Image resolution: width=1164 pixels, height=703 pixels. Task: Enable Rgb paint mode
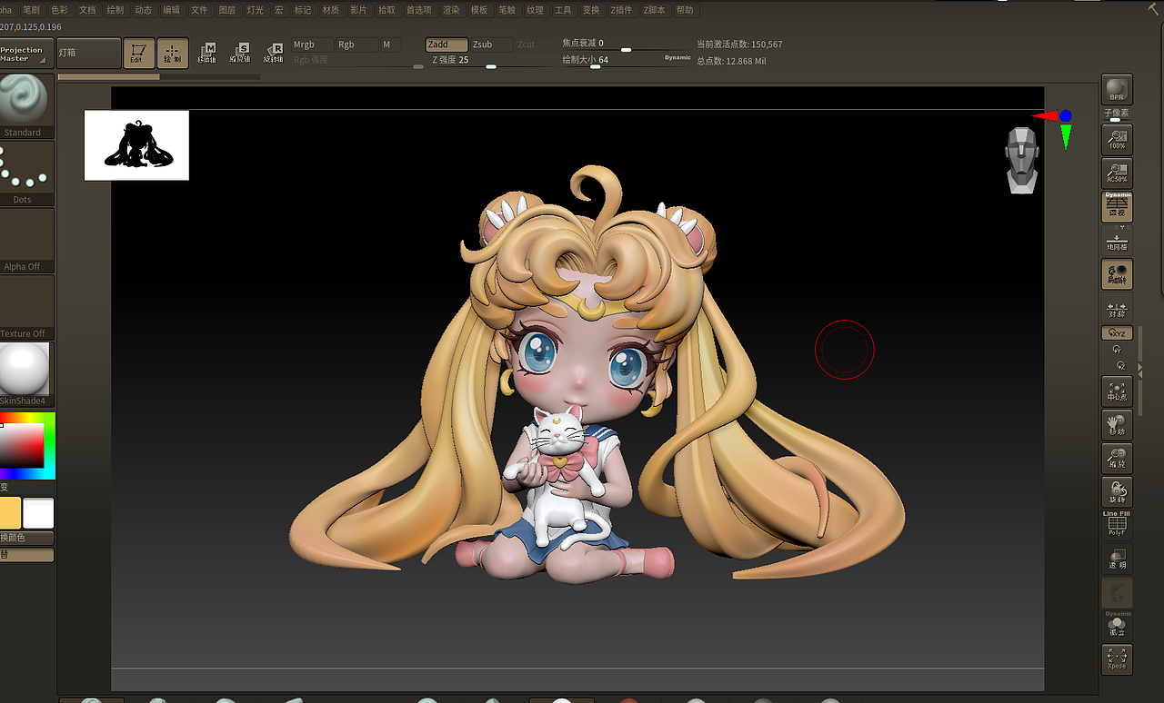(x=356, y=45)
